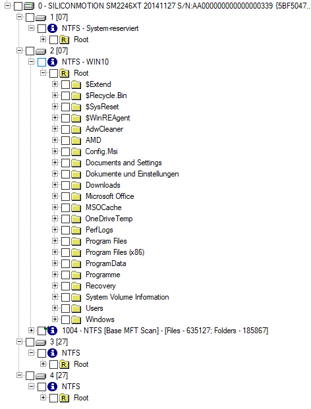Click the blue info icon for NTFS - System-reserviert

coord(53,28)
